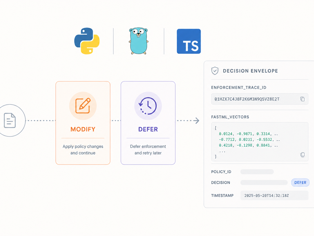This screenshot has width=314, height=236.
Task: Click the DEFER decision badge
Action: click(x=300, y=183)
